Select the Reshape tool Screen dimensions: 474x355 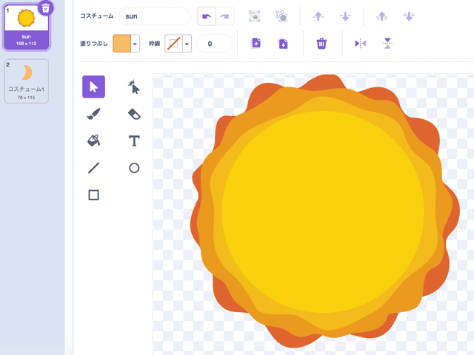pyautogui.click(x=134, y=87)
